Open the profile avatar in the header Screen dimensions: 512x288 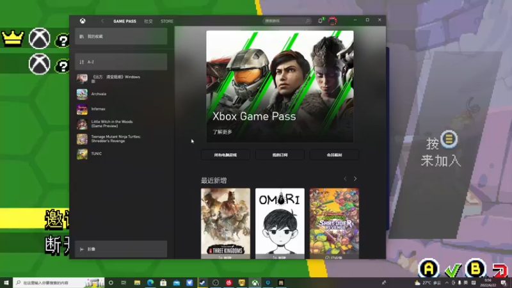(x=332, y=20)
